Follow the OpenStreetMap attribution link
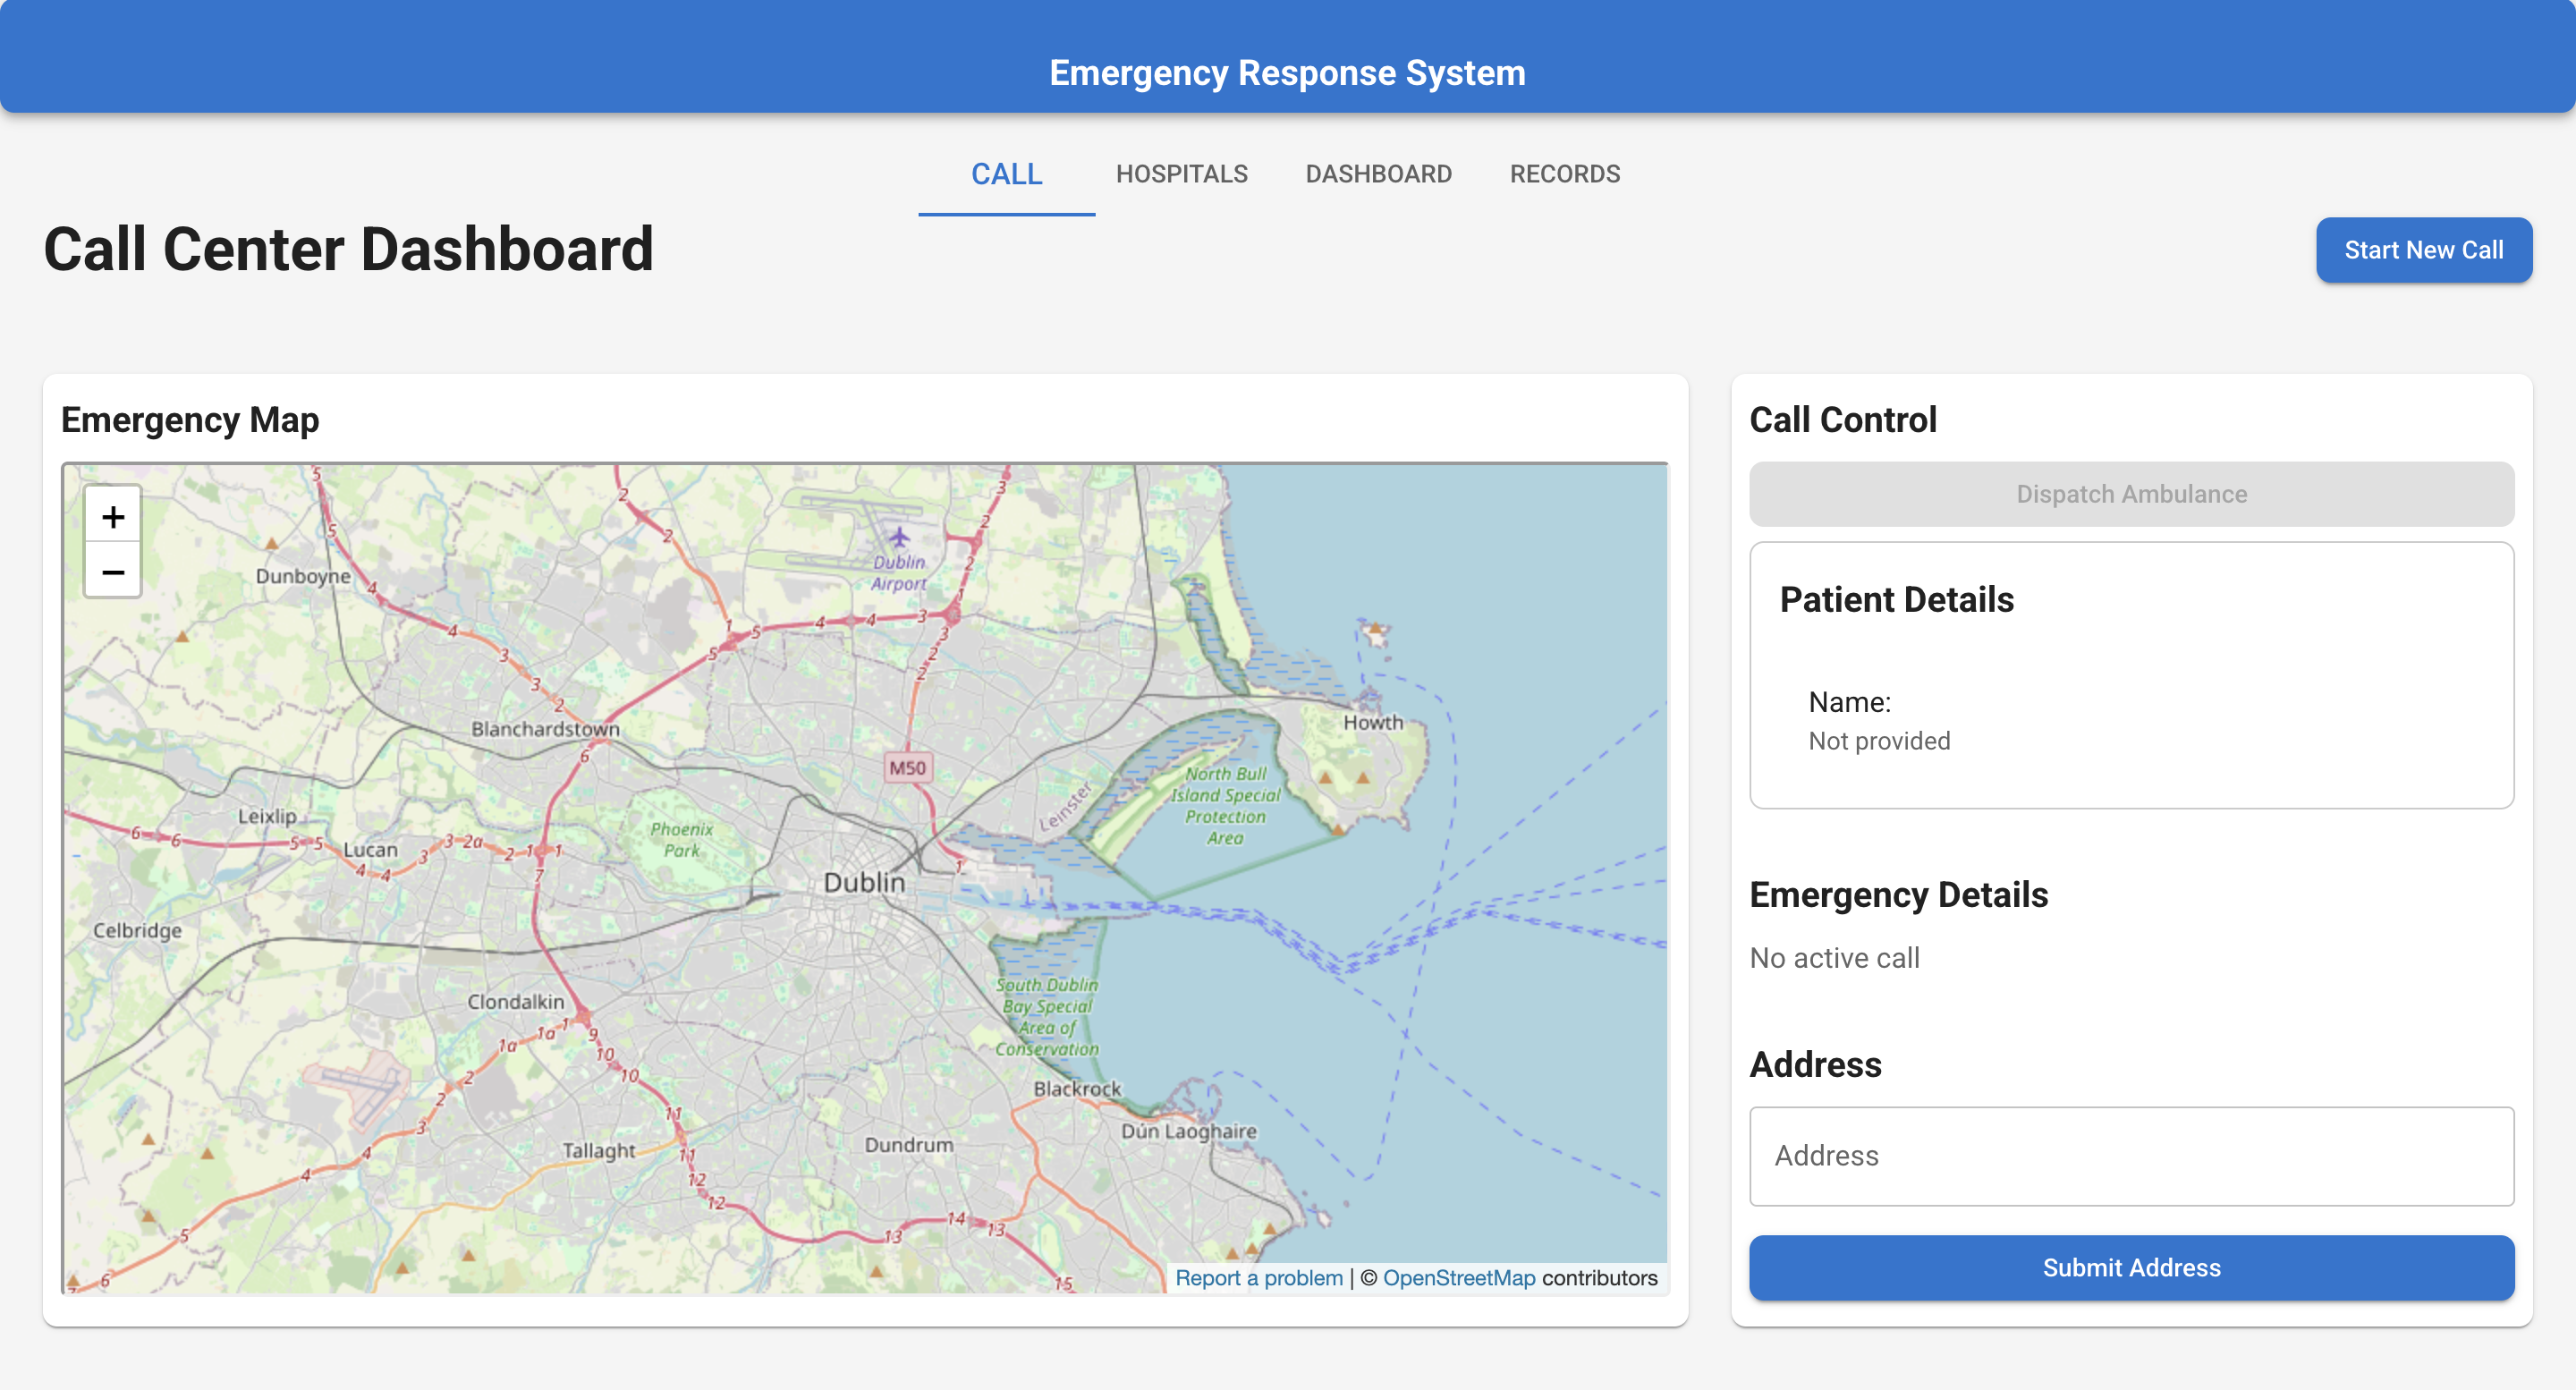Screen dimensions: 2576x1390 pos(1458,1277)
